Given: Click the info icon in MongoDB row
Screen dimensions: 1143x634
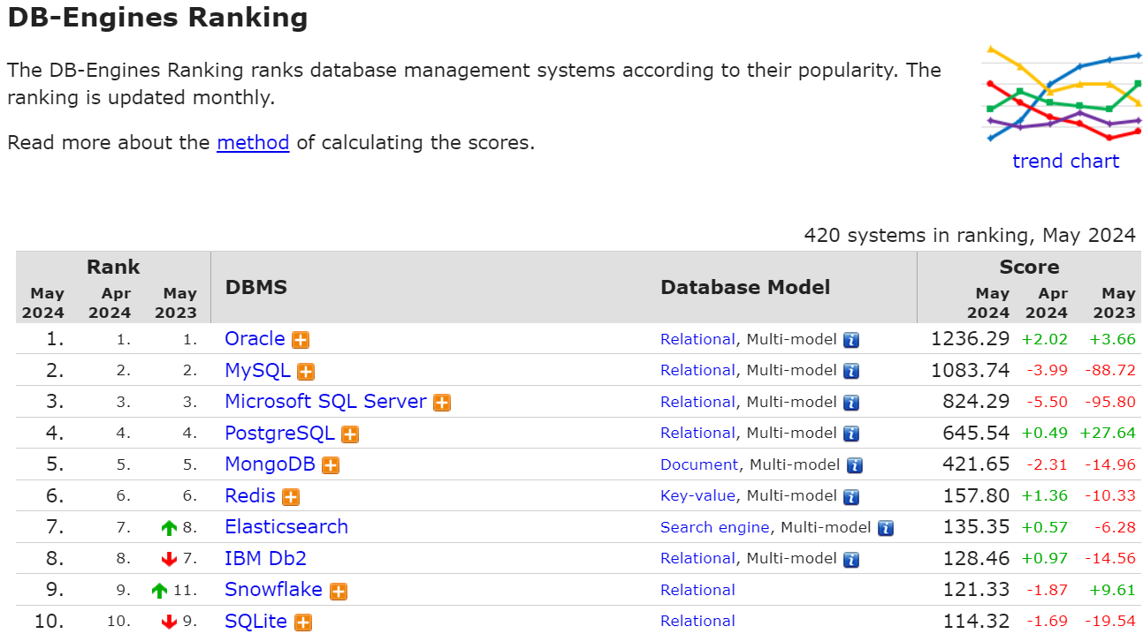Looking at the screenshot, I should click(x=855, y=465).
